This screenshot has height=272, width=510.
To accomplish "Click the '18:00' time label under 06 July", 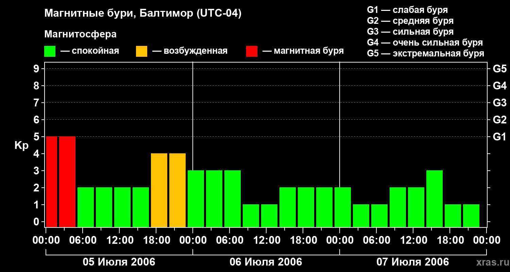I will point(303,240).
